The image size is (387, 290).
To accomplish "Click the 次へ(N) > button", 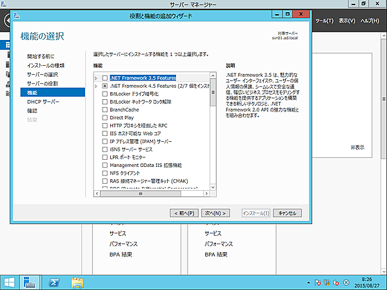I will 215,213.
